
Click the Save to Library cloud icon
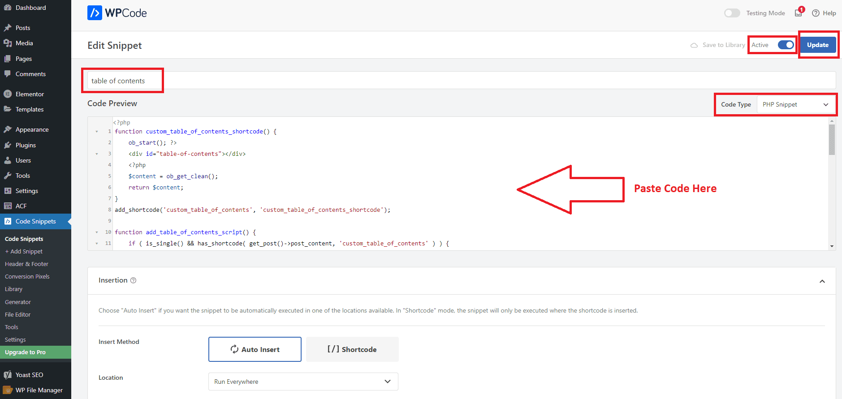tap(694, 45)
